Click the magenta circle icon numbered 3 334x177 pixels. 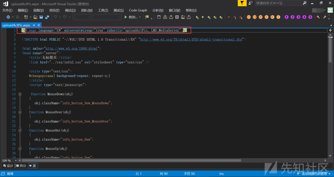(x=298, y=17)
